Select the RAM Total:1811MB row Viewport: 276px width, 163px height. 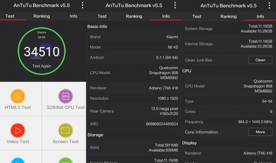[134, 147]
